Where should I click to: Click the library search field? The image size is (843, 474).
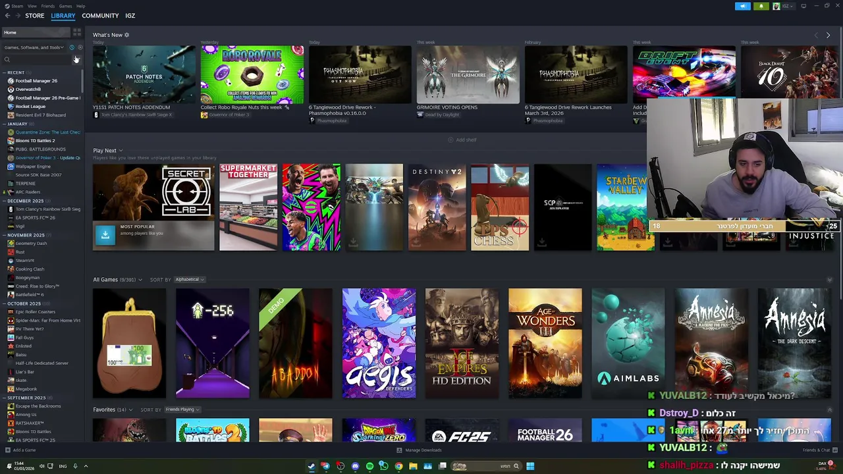point(36,60)
